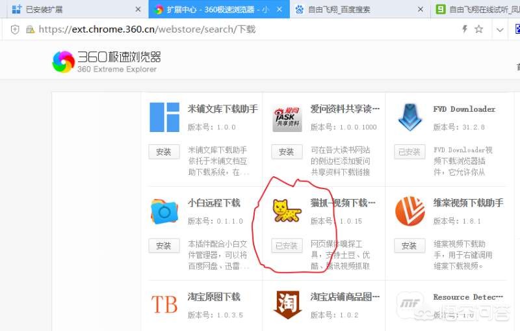Click version text 版本号: 0.1.1.0

pos(216,221)
